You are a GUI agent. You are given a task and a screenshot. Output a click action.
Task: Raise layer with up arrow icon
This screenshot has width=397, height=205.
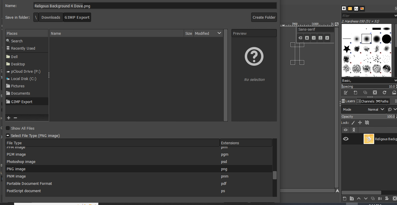(359, 199)
